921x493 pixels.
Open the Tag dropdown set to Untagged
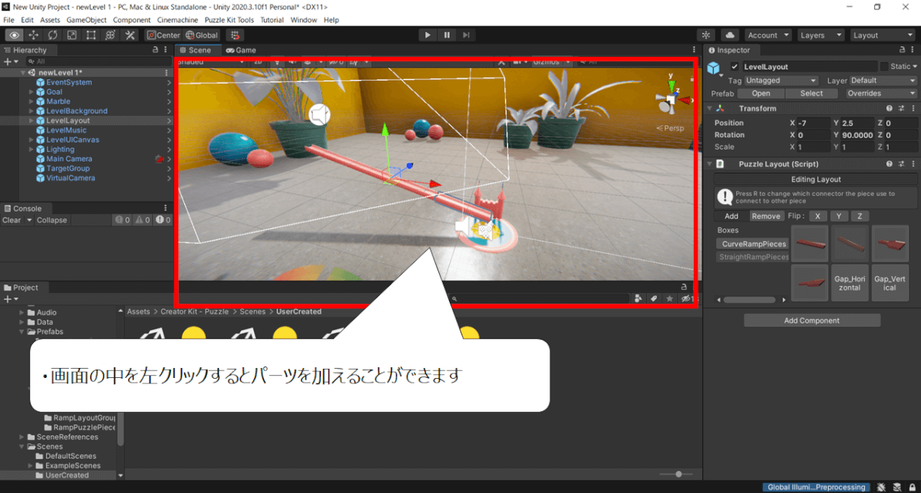[781, 81]
